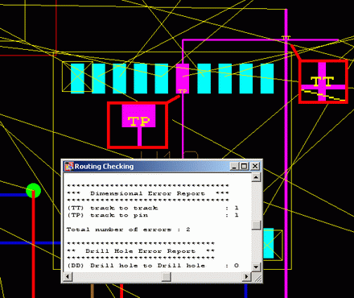Click the '(TT) track to track' report line
This screenshot has width=354, height=298.
153,208
